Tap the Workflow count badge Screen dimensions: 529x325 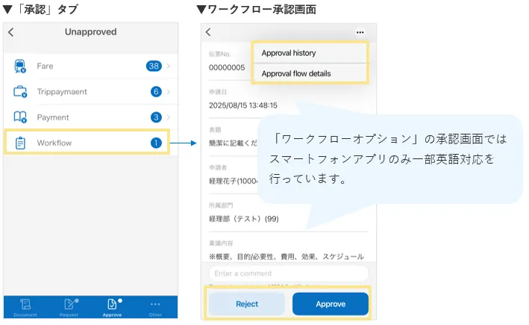pyautogui.click(x=156, y=143)
